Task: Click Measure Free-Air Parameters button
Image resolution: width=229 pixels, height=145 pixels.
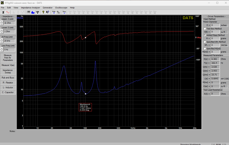Action: tap(8, 58)
